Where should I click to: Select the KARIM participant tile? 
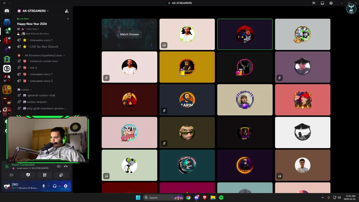[x=187, y=100]
